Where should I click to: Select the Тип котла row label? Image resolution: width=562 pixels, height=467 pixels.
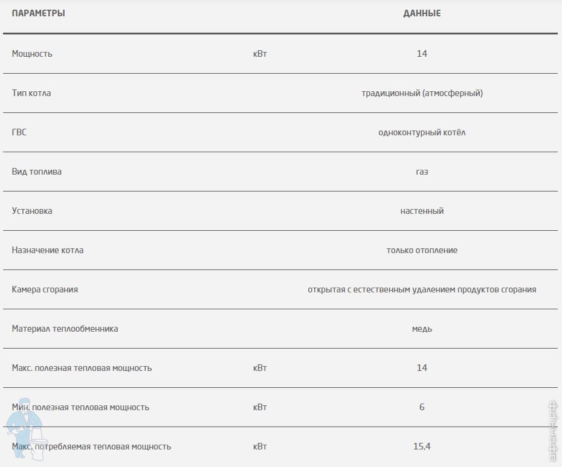point(31,93)
